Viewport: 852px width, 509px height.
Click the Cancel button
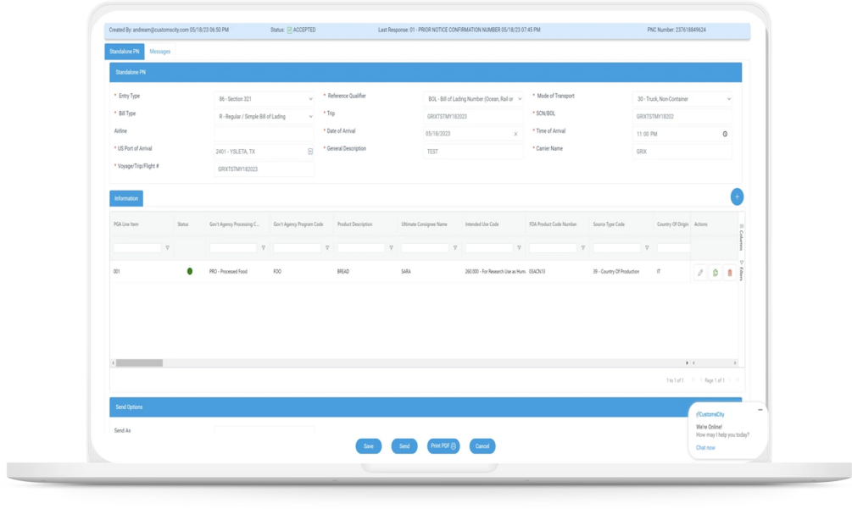pyautogui.click(x=482, y=446)
